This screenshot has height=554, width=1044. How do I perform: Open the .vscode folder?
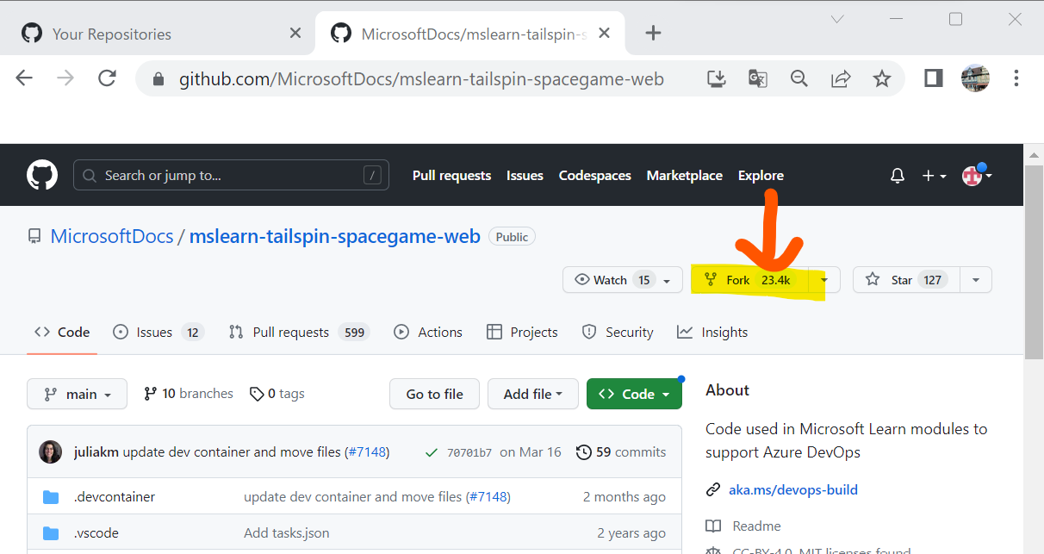click(96, 533)
